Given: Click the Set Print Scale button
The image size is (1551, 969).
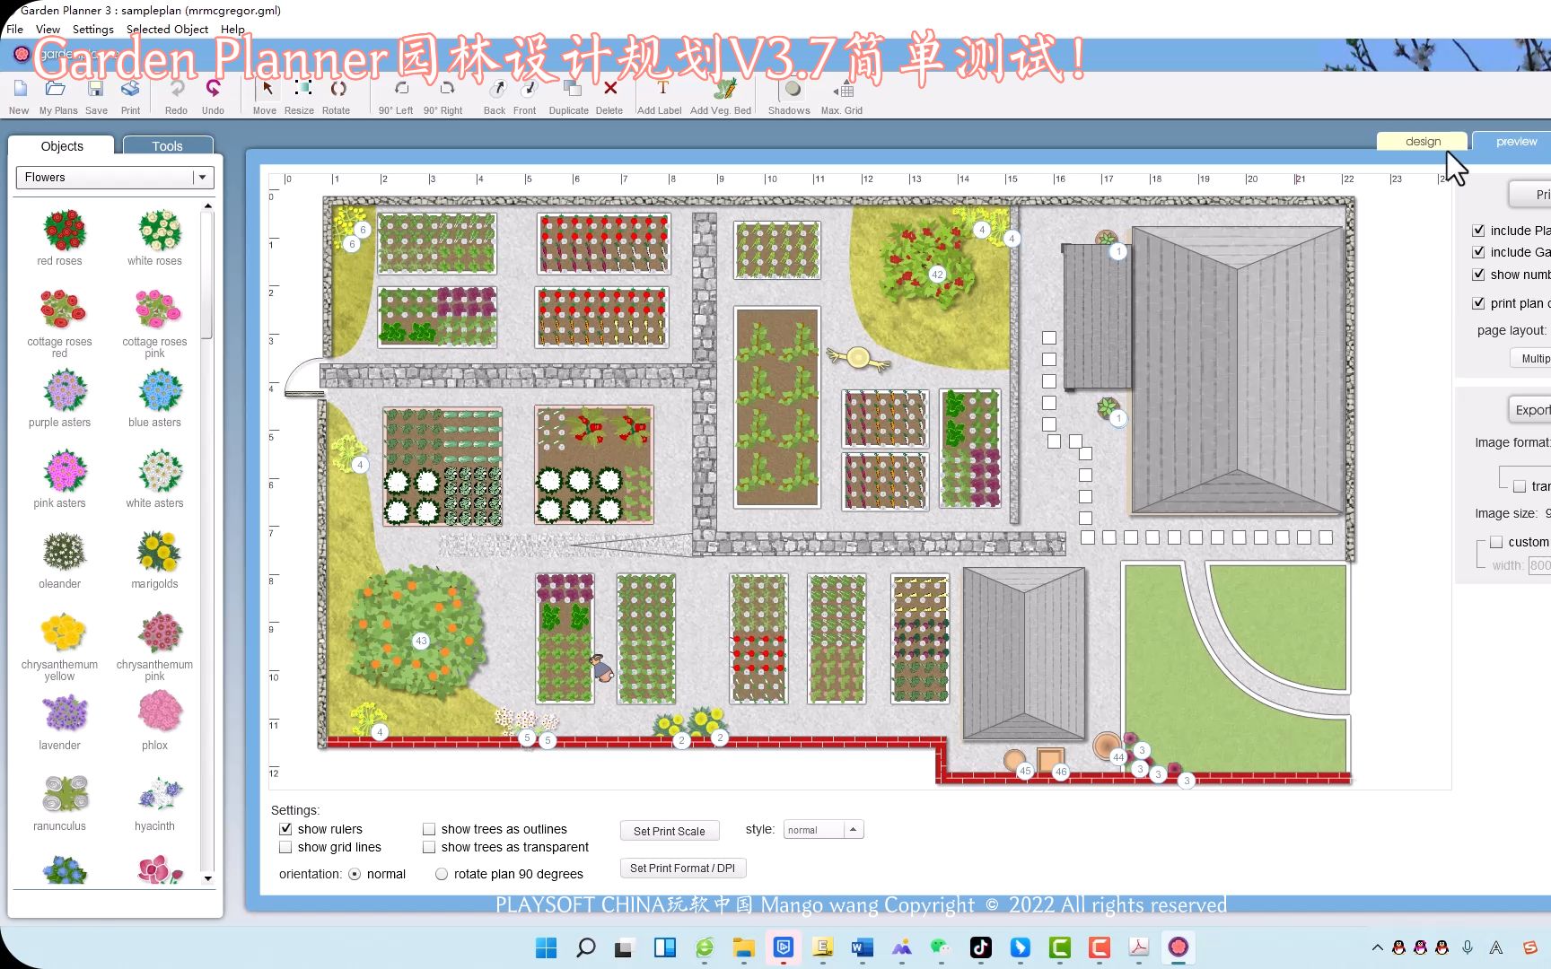Looking at the screenshot, I should click(x=670, y=831).
